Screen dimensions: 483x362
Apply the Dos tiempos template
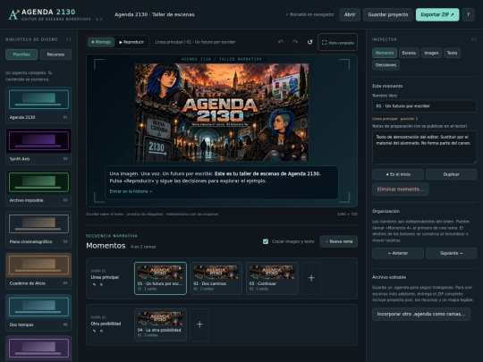pos(38,313)
